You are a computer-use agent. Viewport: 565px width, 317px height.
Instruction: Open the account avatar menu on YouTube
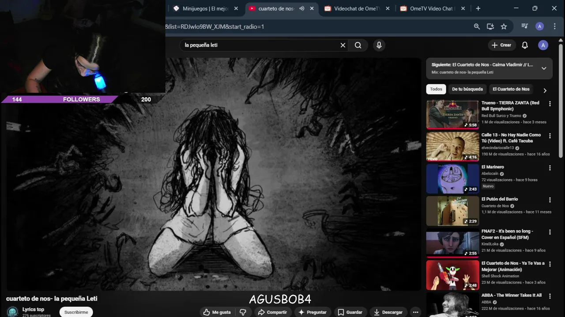click(543, 45)
